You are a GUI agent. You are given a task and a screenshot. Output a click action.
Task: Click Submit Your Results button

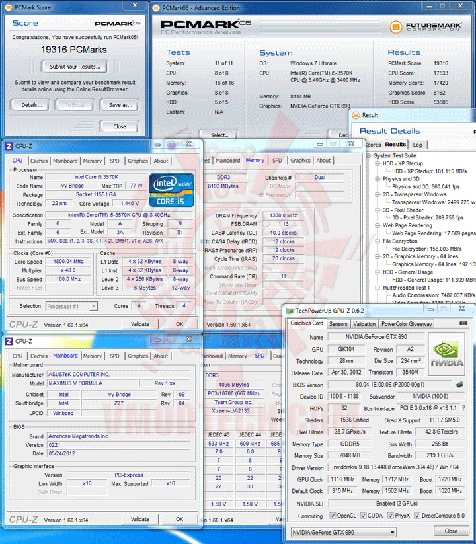click(75, 67)
